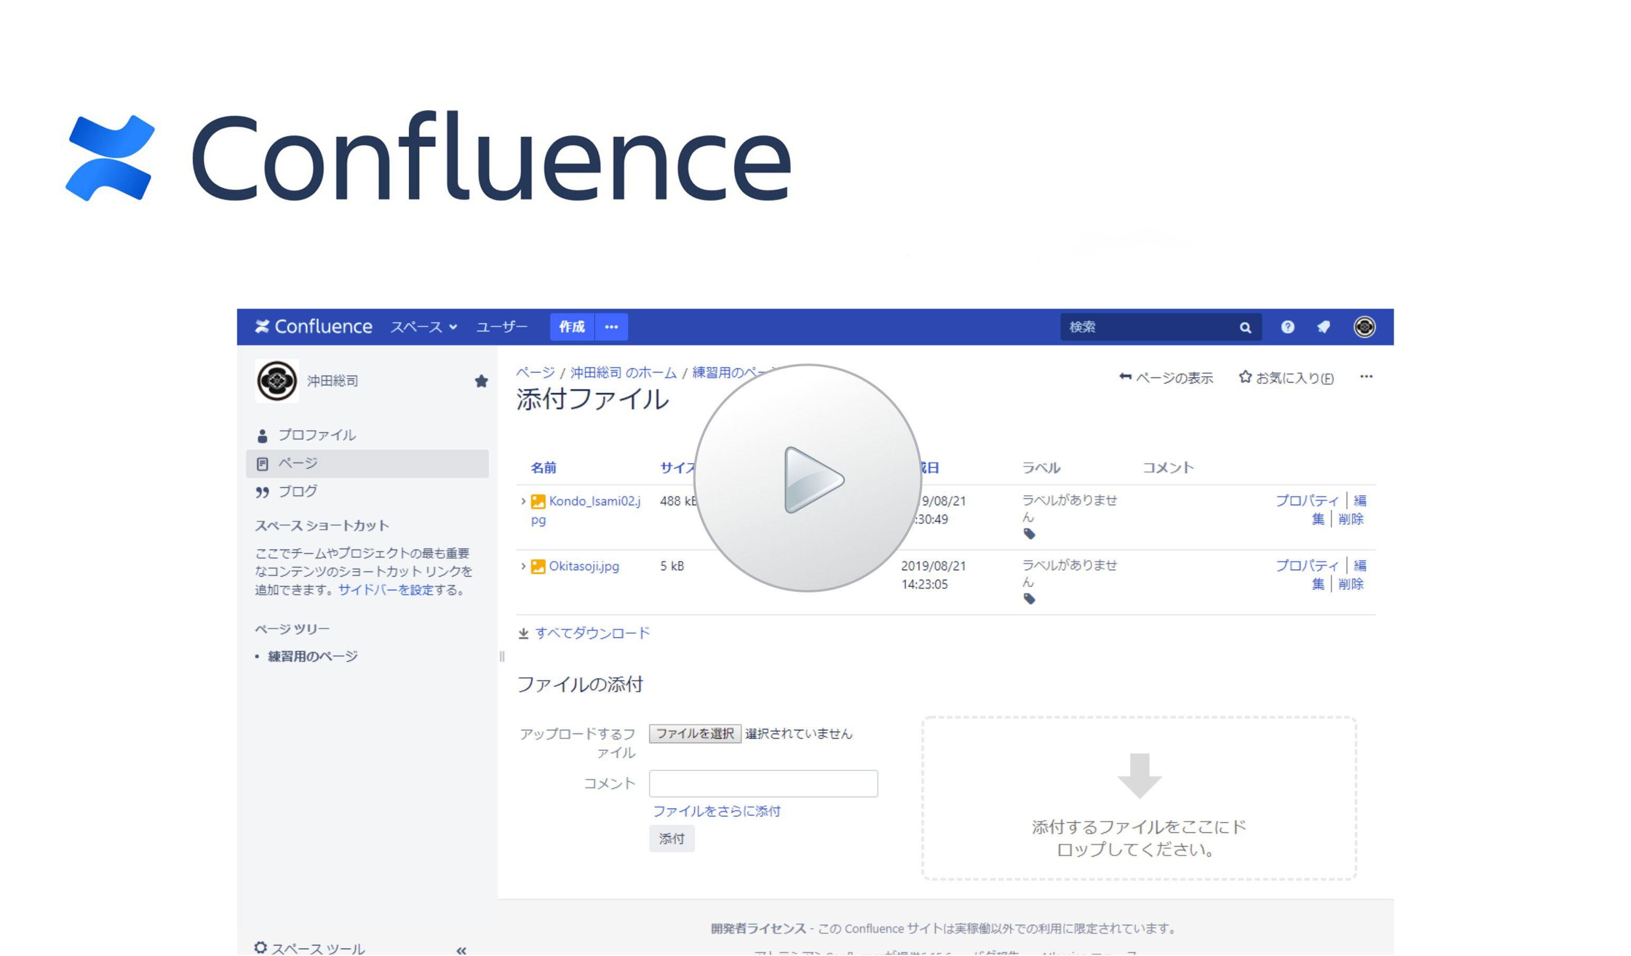Image resolution: width=1631 pixels, height=956 pixels.
Task: Open プロパティ for Okitasoji.jpg
Action: pos(1307,566)
